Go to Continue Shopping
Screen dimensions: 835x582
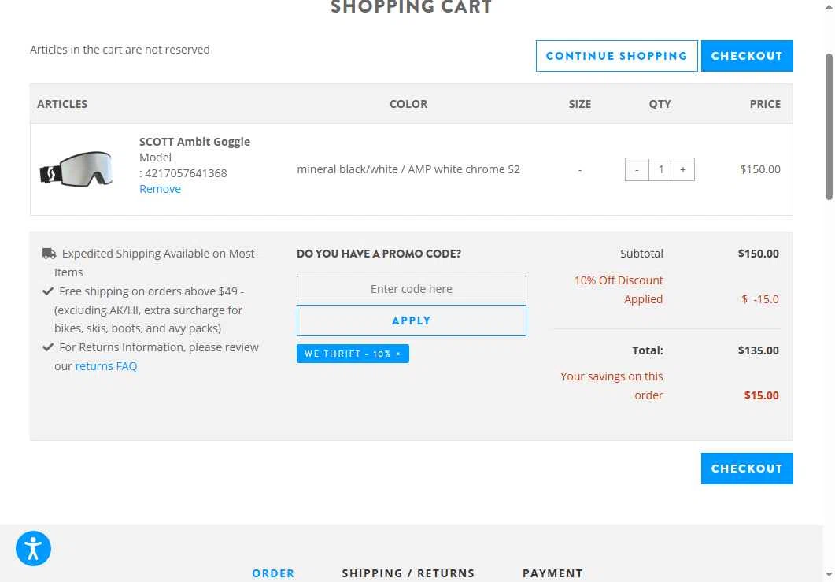point(617,56)
